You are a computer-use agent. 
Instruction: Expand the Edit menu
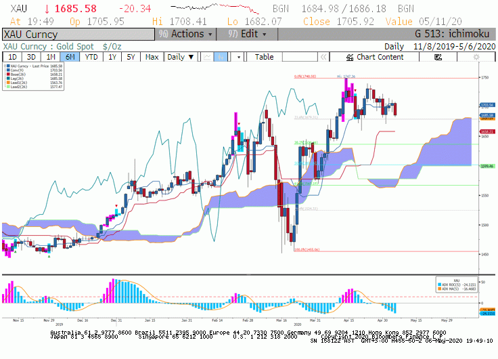coord(248,34)
